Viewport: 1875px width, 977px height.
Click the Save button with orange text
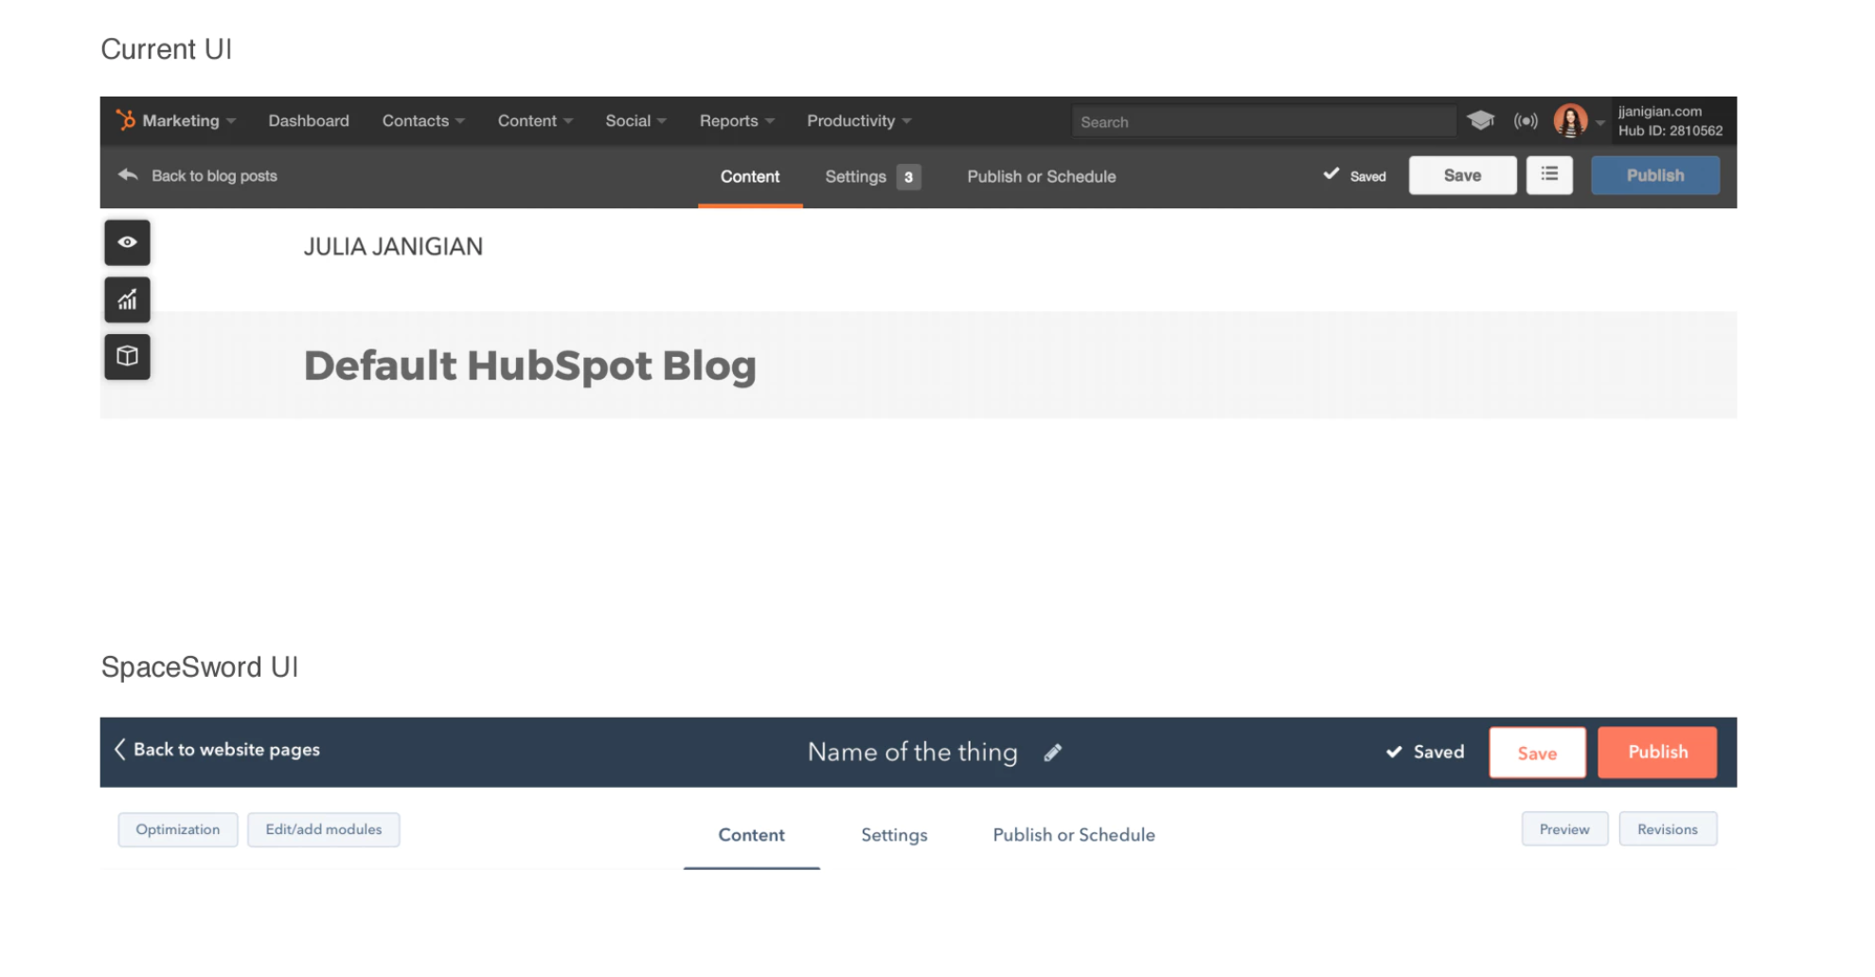click(x=1537, y=753)
